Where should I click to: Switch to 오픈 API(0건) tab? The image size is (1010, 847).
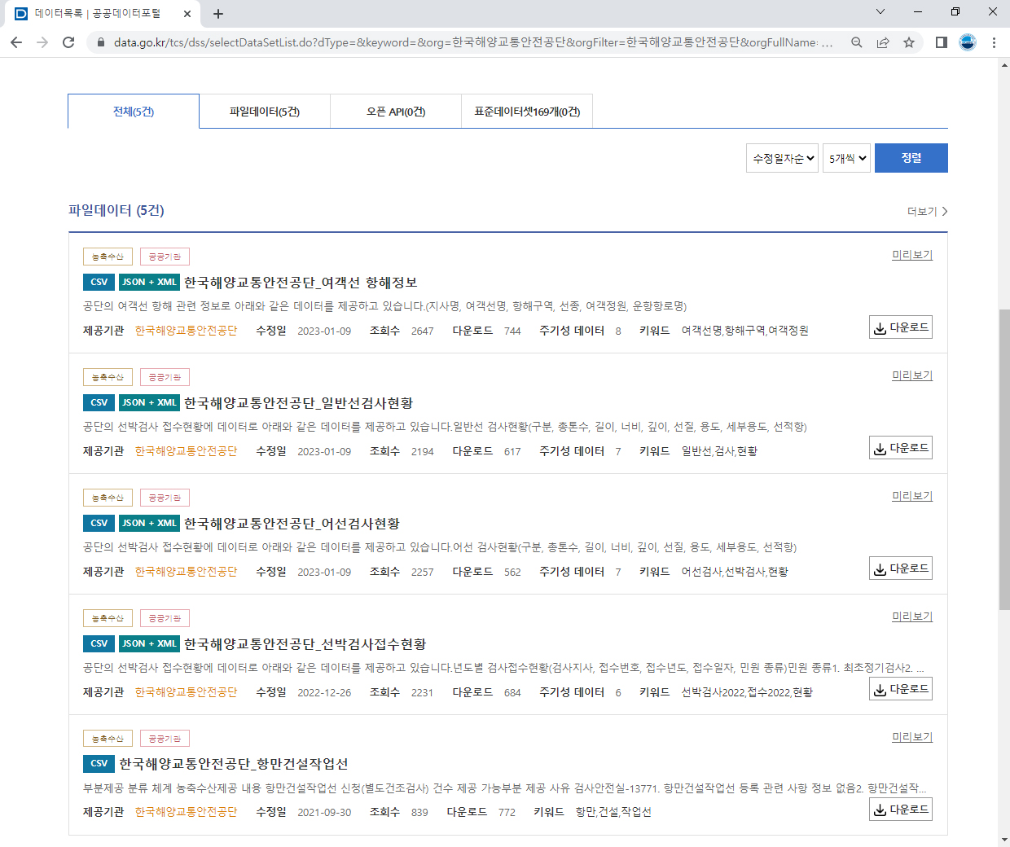tap(396, 112)
